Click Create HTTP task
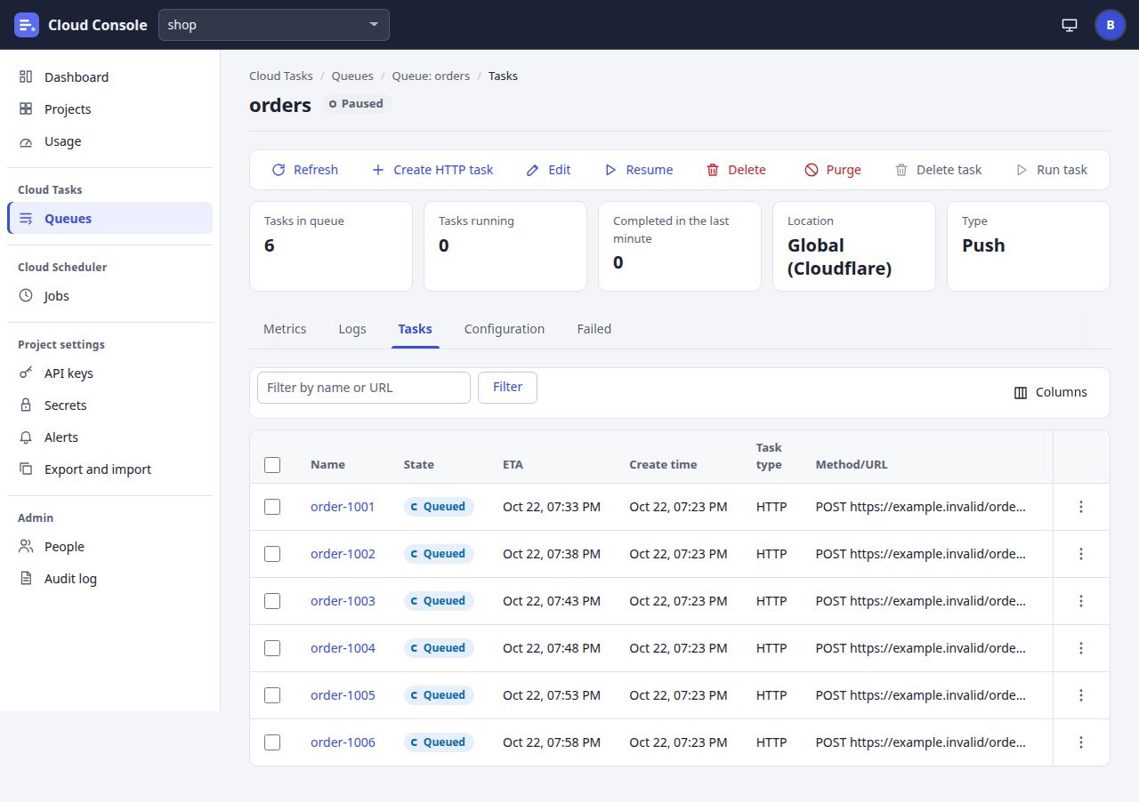This screenshot has height=802, width=1139. [x=432, y=170]
